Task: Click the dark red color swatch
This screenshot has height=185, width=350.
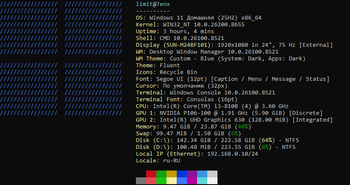Action: pos(151,174)
